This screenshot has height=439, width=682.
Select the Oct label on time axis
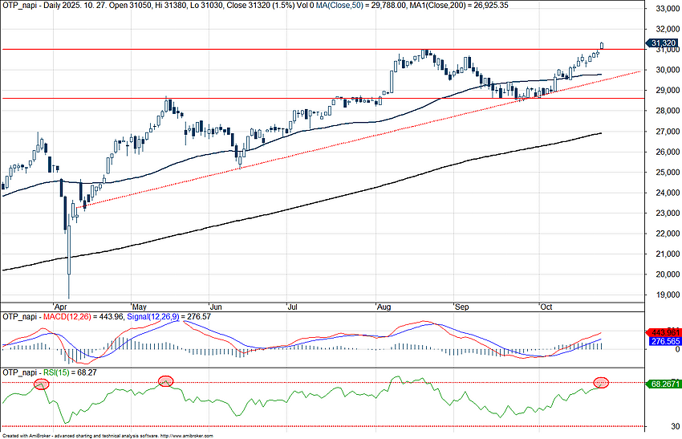(x=546, y=307)
